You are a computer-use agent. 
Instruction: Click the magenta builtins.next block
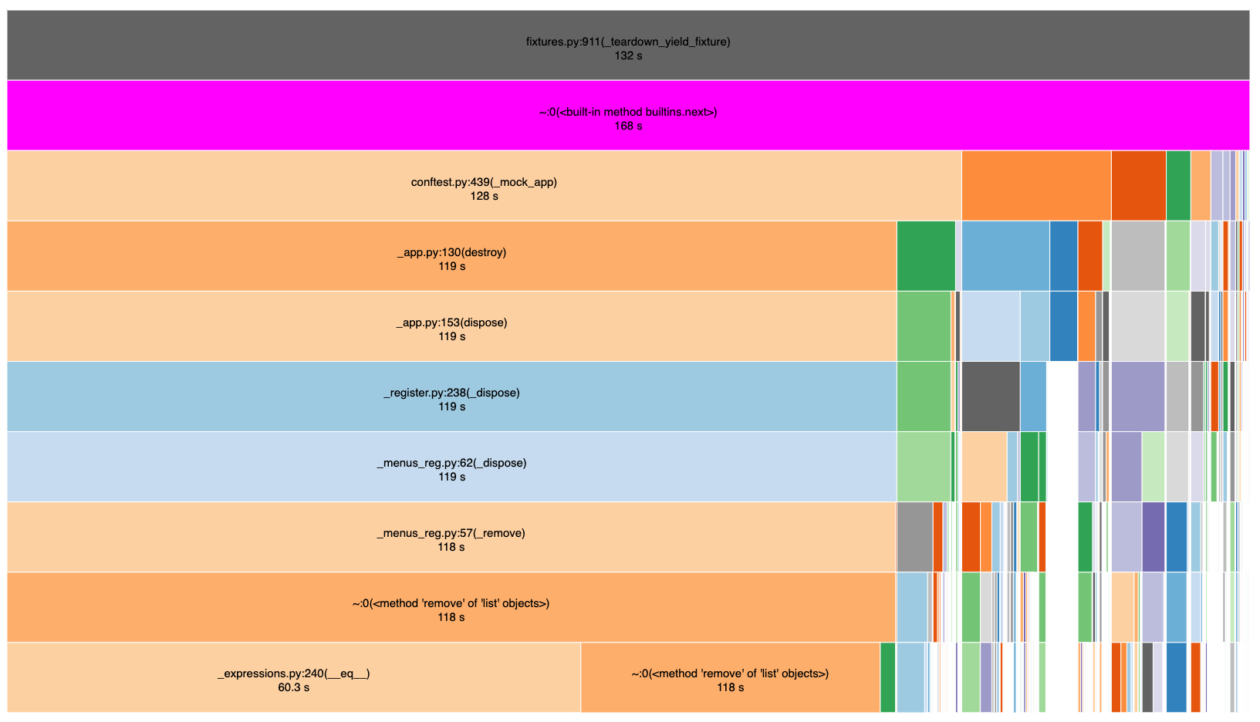628,115
